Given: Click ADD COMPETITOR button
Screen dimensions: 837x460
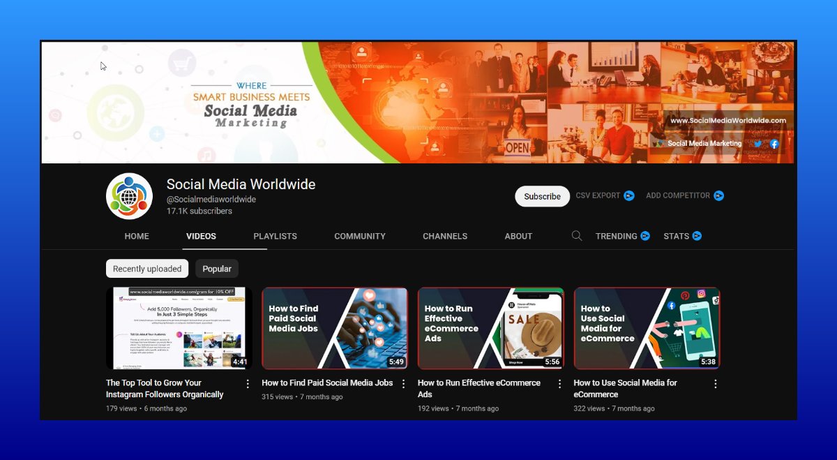Looking at the screenshot, I should click(678, 196).
